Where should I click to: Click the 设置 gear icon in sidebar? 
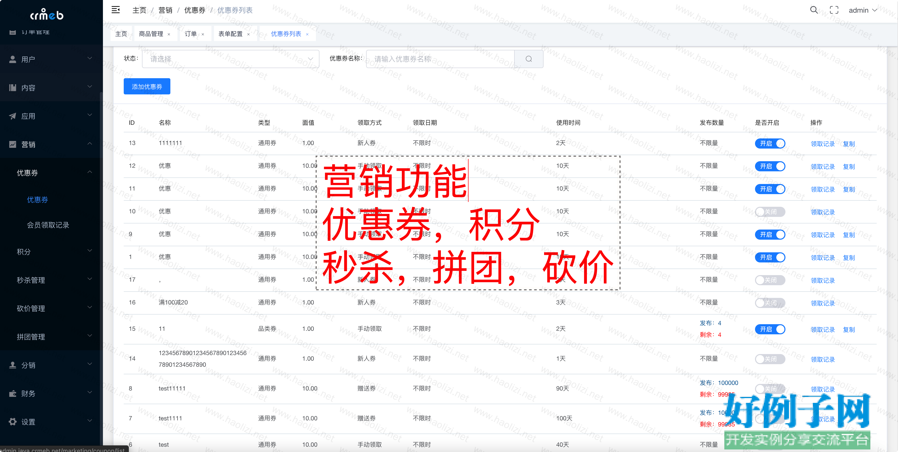coord(13,422)
